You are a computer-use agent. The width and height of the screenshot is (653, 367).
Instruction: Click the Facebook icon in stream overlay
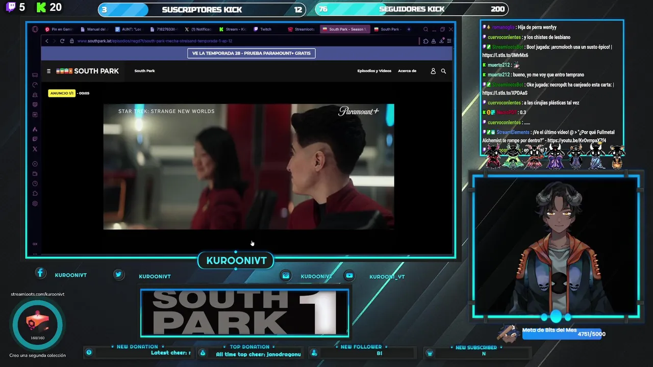pos(40,273)
